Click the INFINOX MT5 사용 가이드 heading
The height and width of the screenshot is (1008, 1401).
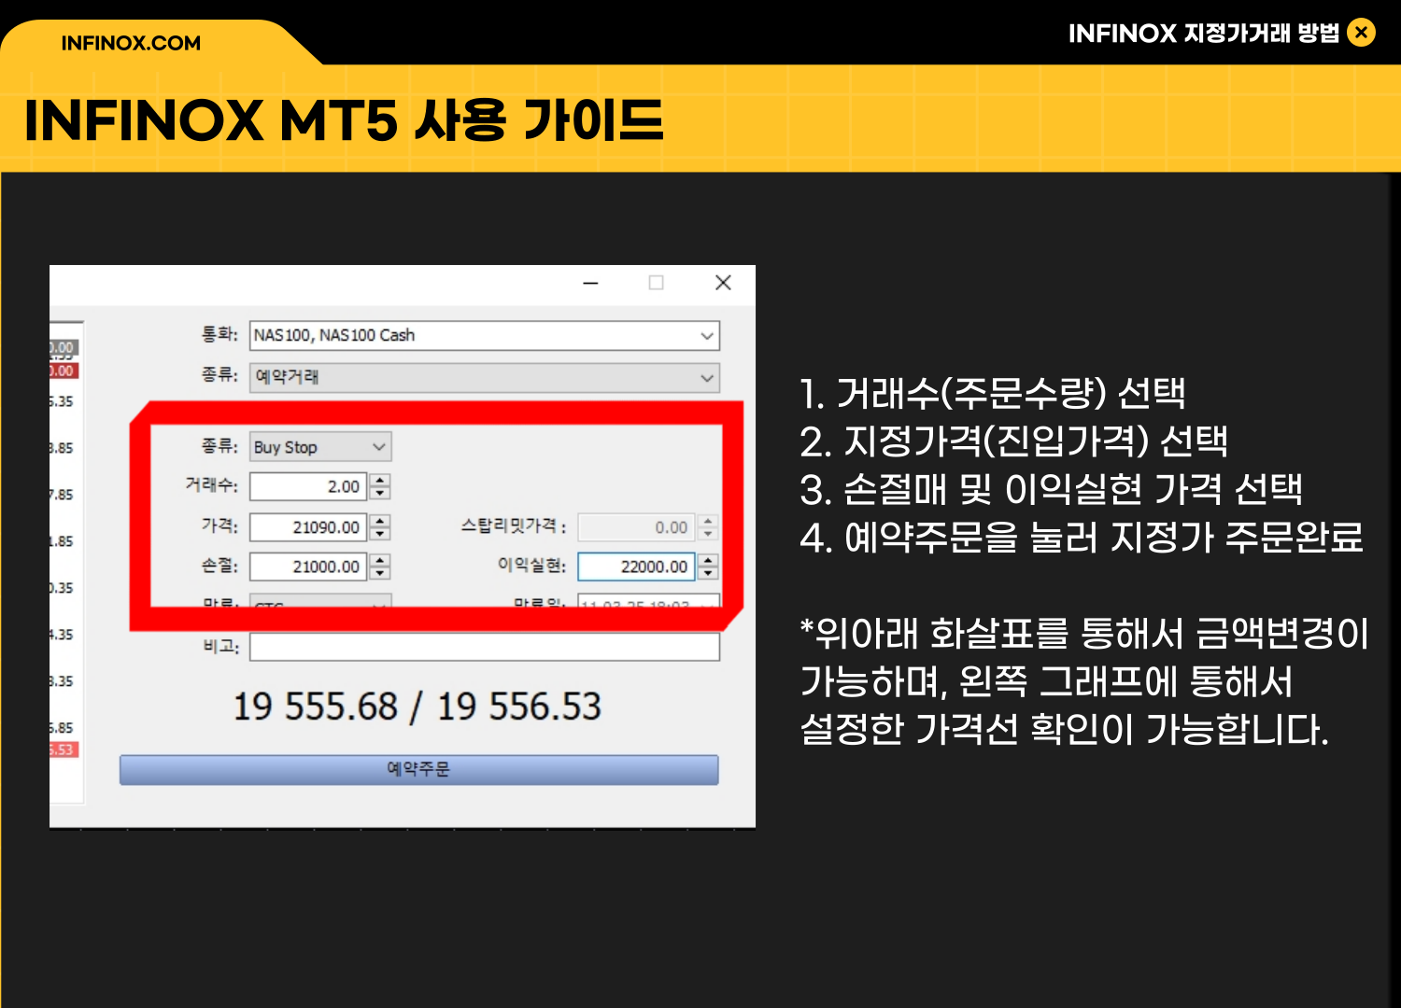[344, 120]
